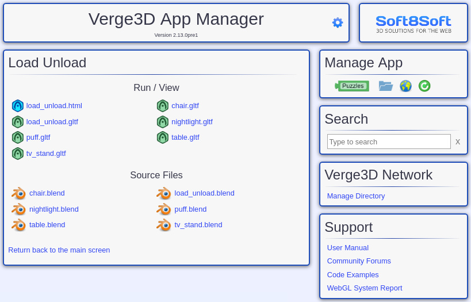The height and width of the screenshot is (302, 471).
Task: Click the Blender icon beside chair.blend
Action: click(18, 193)
